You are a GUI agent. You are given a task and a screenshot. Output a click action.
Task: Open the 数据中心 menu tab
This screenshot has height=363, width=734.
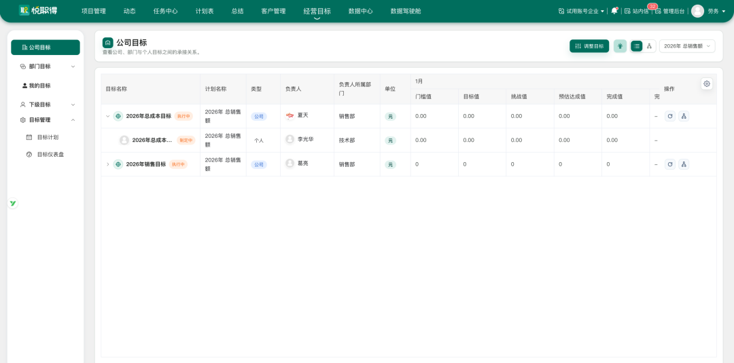(360, 11)
